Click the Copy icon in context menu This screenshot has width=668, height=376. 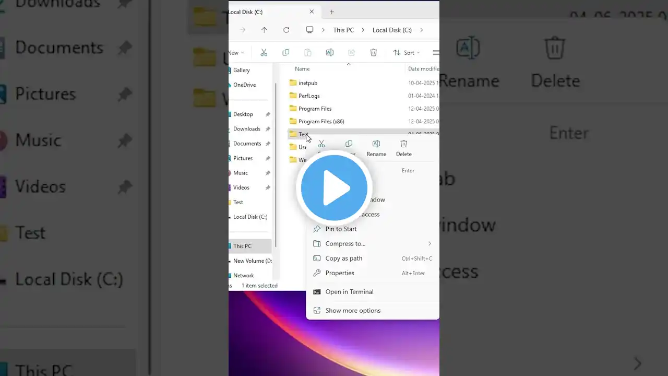[x=349, y=144]
